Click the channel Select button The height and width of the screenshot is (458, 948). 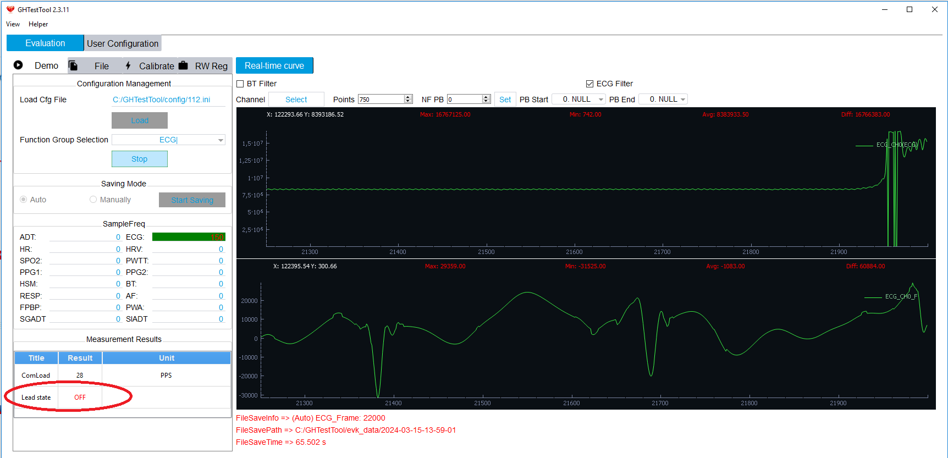point(296,100)
